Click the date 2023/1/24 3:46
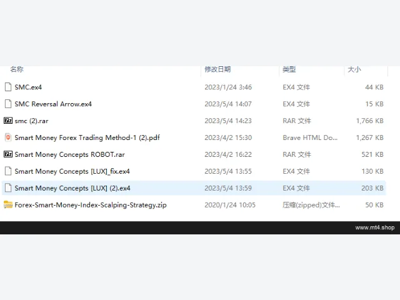Screen dimensions: 400x300 point(228,87)
